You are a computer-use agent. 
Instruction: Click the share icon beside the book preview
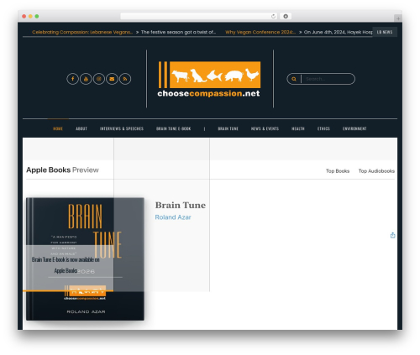[x=393, y=235]
